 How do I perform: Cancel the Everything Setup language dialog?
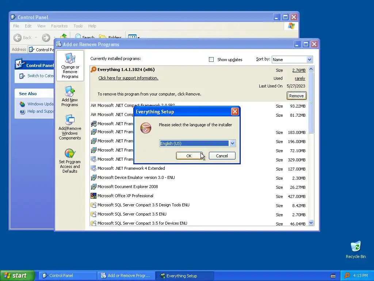[x=222, y=156]
